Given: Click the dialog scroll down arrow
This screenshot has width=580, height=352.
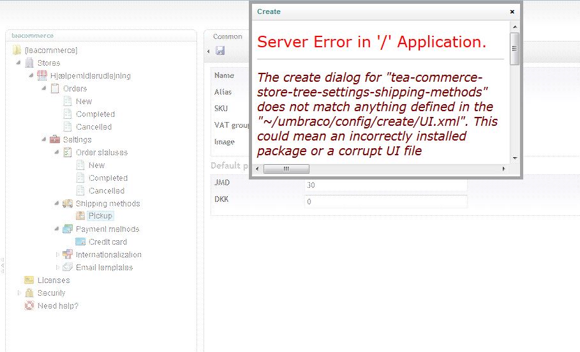Looking at the screenshot, I should coord(514,158).
